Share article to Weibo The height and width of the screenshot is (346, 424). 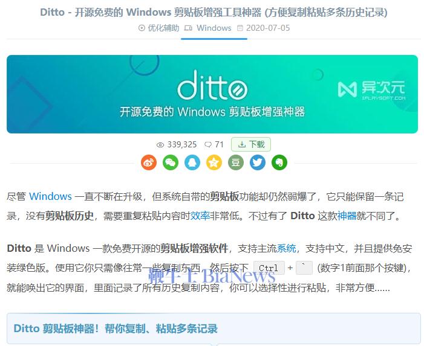pyautogui.click(x=149, y=162)
